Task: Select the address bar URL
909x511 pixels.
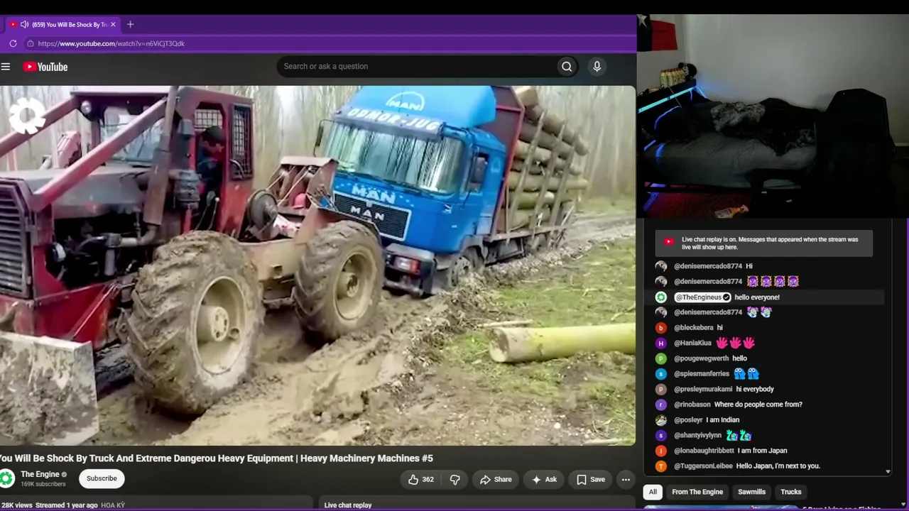Action: [x=111, y=43]
